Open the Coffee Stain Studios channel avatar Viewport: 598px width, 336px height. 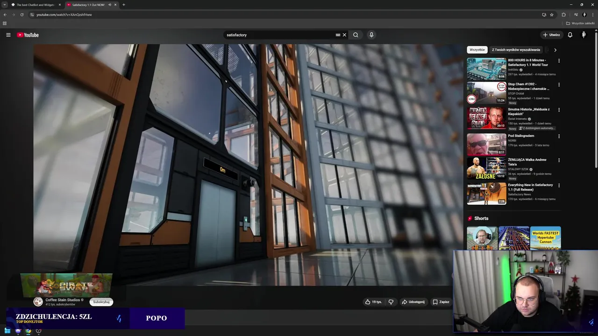[38, 302]
